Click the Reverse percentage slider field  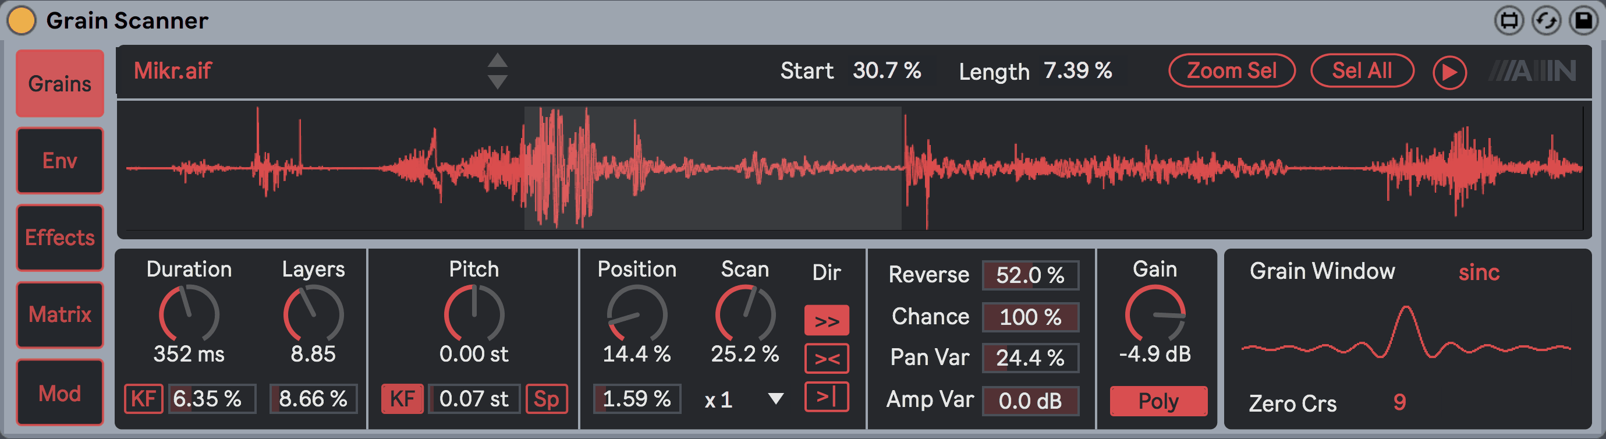click(x=1030, y=275)
